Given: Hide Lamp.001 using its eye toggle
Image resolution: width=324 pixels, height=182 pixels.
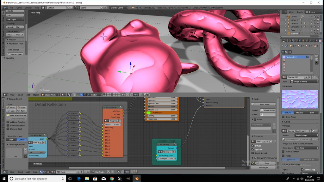Looking at the screenshot, I should pos(311,23).
